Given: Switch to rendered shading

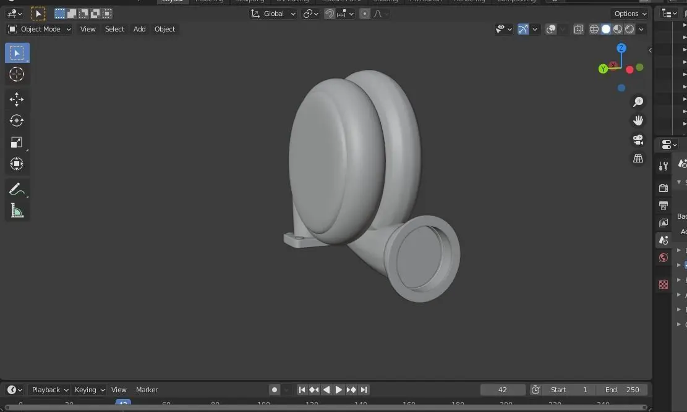Looking at the screenshot, I should pos(629,29).
